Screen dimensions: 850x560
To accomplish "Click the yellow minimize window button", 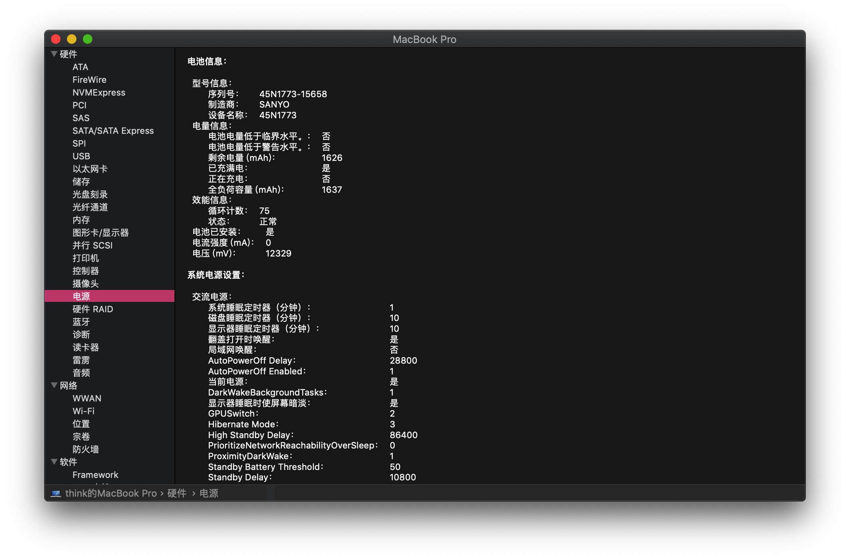I will click(72, 39).
